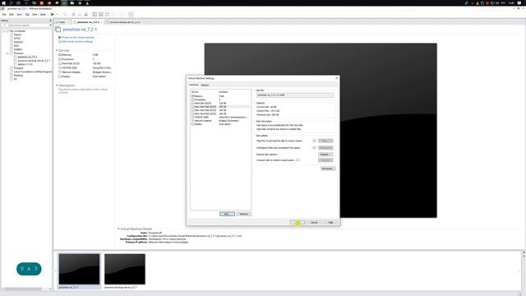Open the Help menu
The height and width of the screenshot is (296, 526).
43,15
